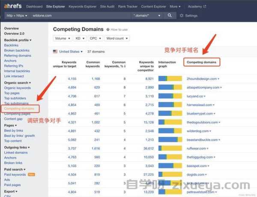The image size is (257, 197).
Task: Click common keywords value 1,002
Action: click(96, 122)
